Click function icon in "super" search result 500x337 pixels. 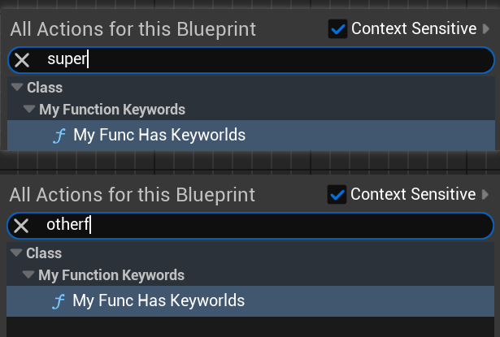click(58, 136)
